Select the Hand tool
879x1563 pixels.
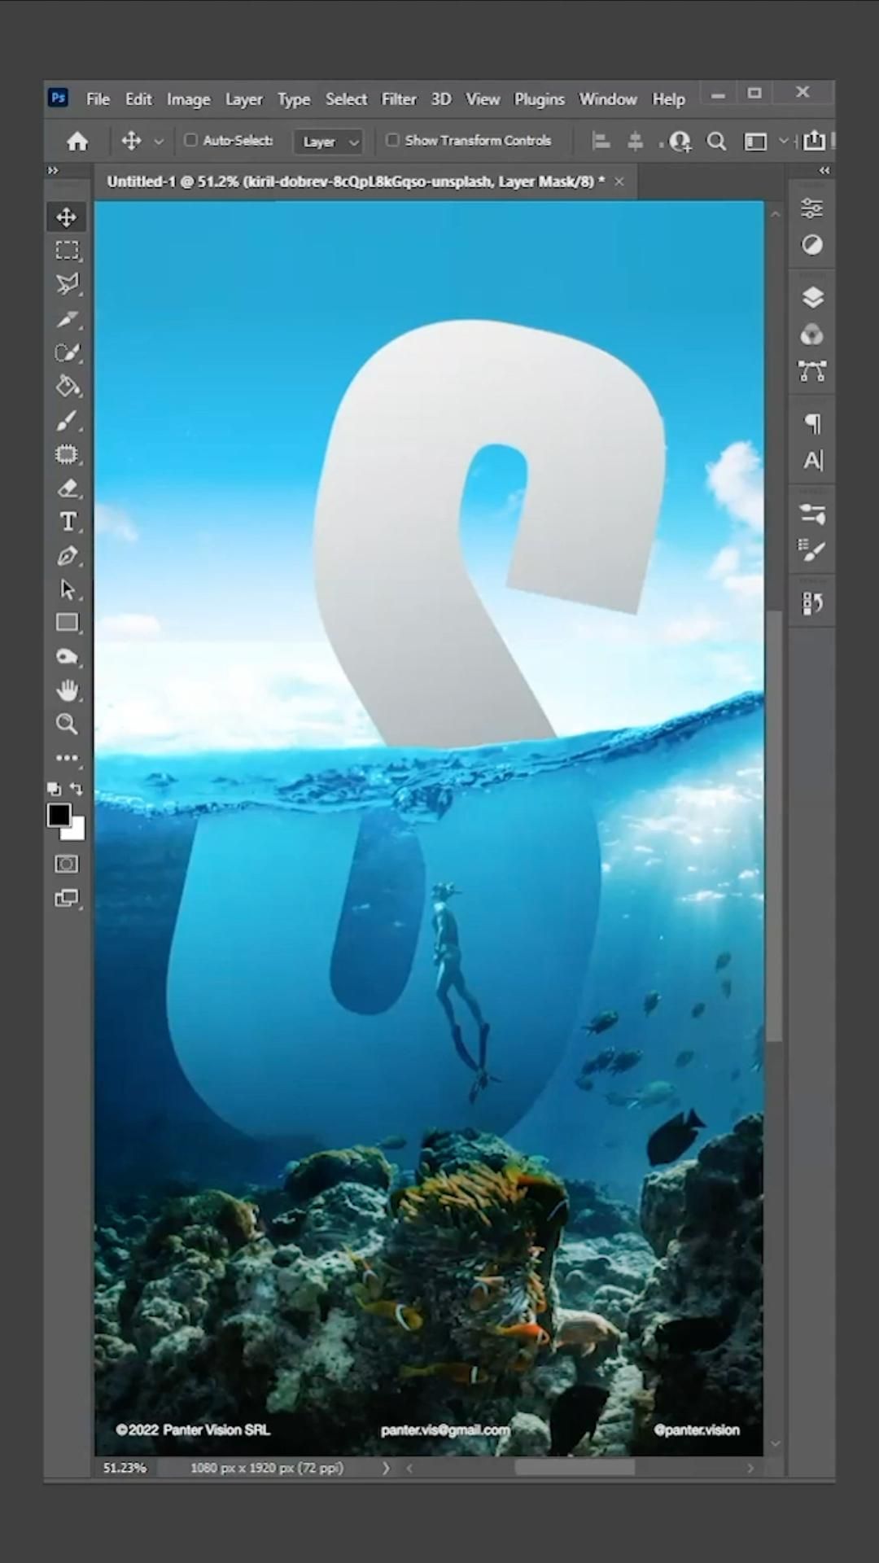pyautogui.click(x=67, y=690)
